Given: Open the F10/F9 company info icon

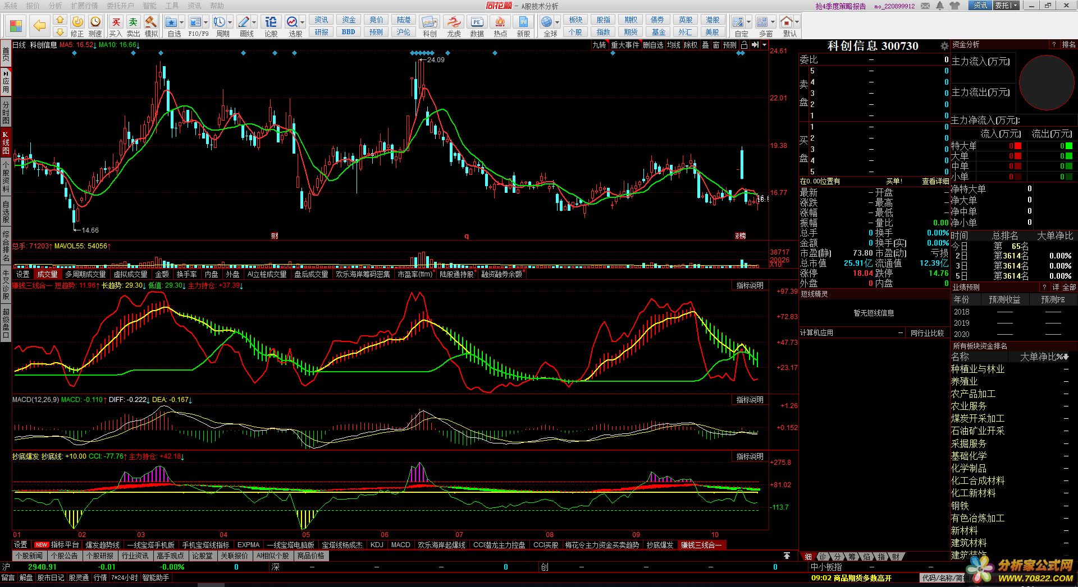Looking at the screenshot, I should (x=195, y=22).
